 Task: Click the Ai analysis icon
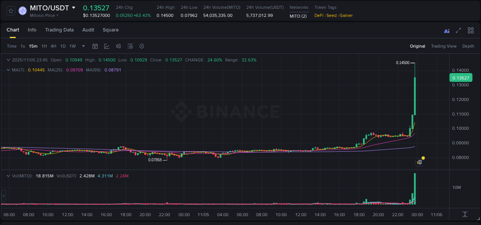(x=447, y=30)
